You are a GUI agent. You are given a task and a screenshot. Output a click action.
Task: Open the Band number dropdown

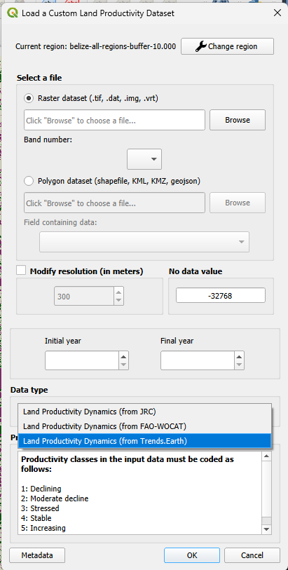pos(144,159)
